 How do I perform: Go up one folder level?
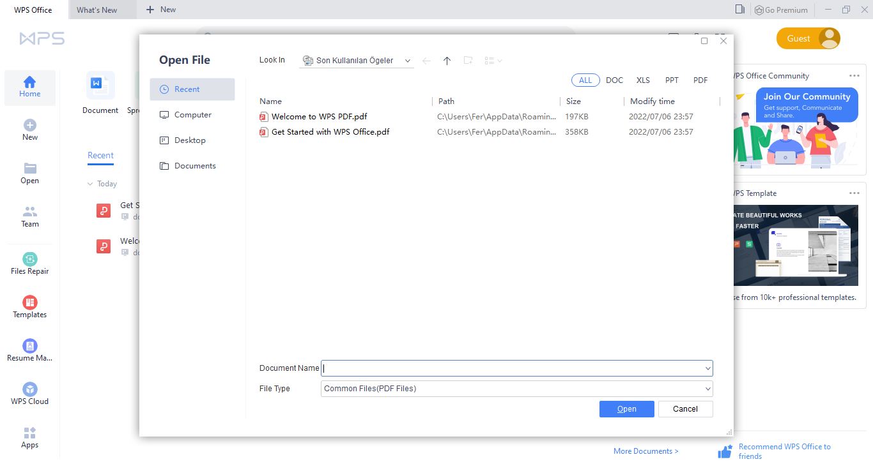(447, 61)
